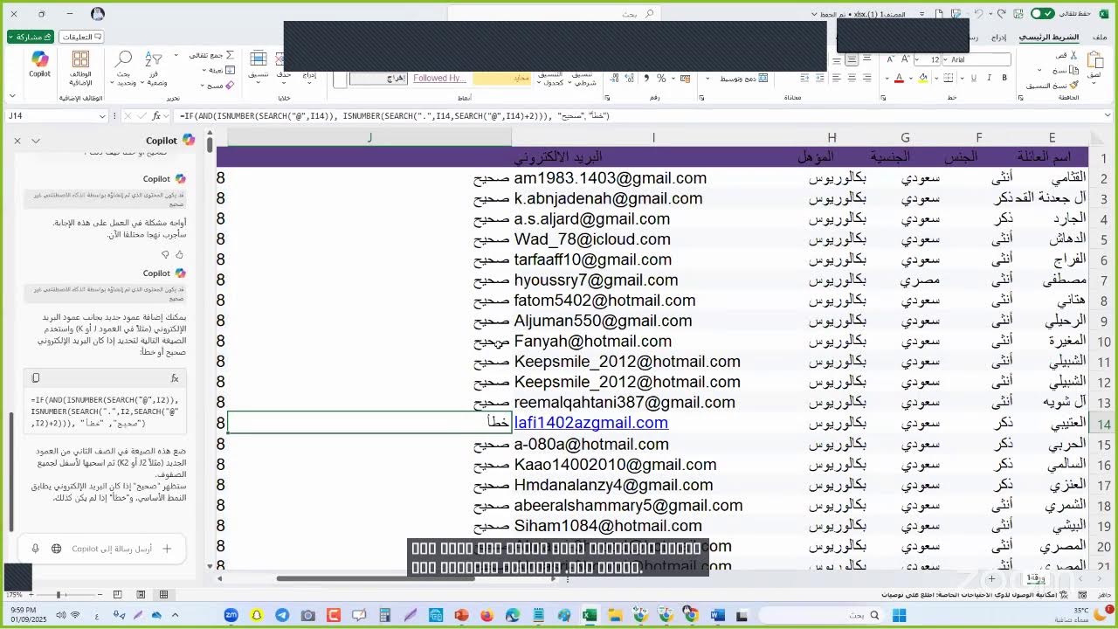The height and width of the screenshot is (629, 1118).
Task: Open the Copilot ribbon button
Action: pos(40,63)
